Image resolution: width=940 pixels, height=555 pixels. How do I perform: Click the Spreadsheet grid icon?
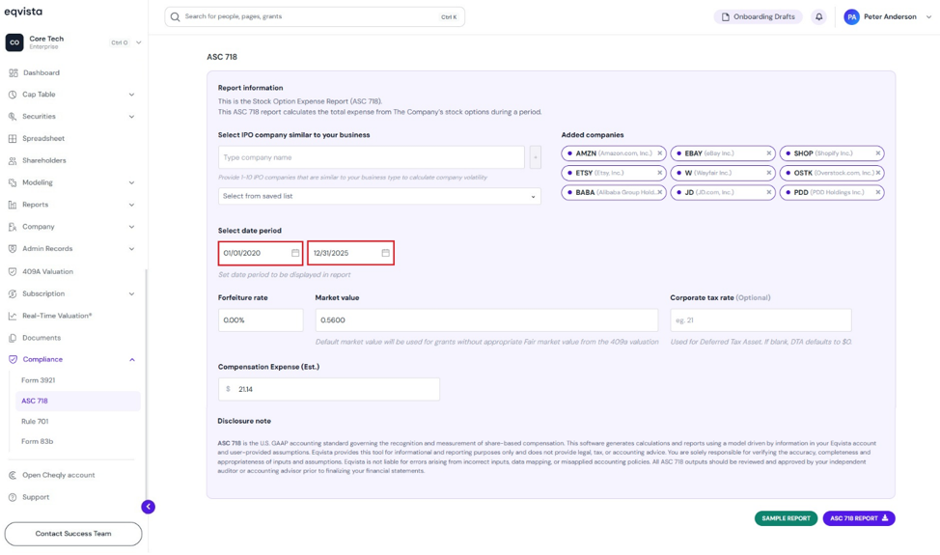click(x=13, y=138)
